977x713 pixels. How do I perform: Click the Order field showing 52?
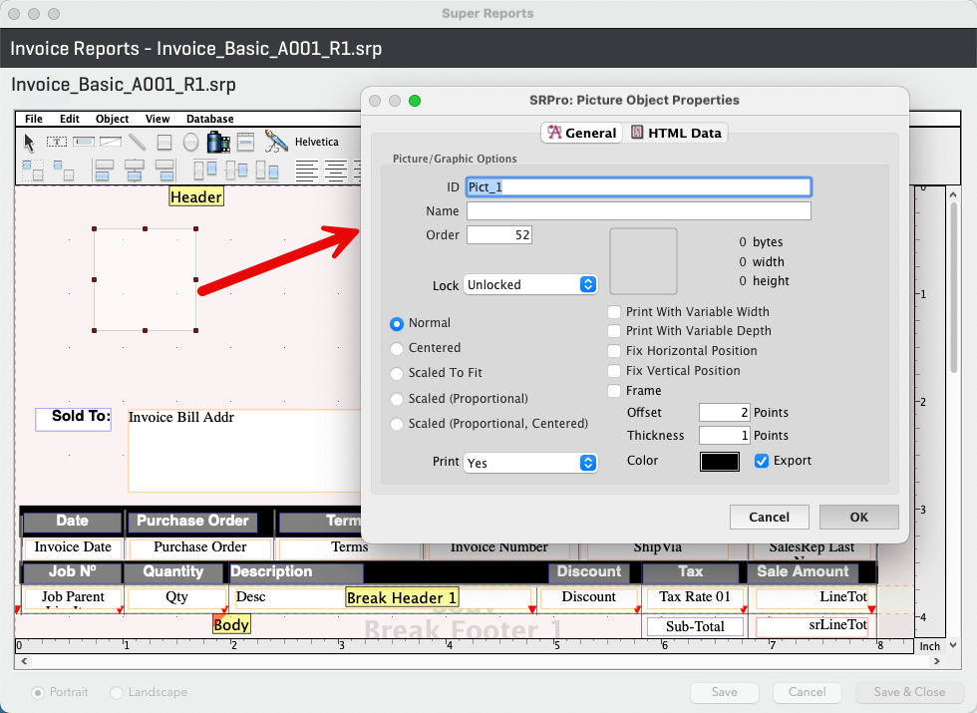[x=499, y=235]
